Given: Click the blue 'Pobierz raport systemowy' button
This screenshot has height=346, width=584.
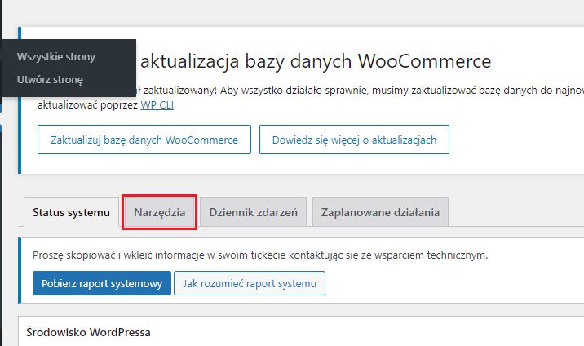Looking at the screenshot, I should 102,283.
